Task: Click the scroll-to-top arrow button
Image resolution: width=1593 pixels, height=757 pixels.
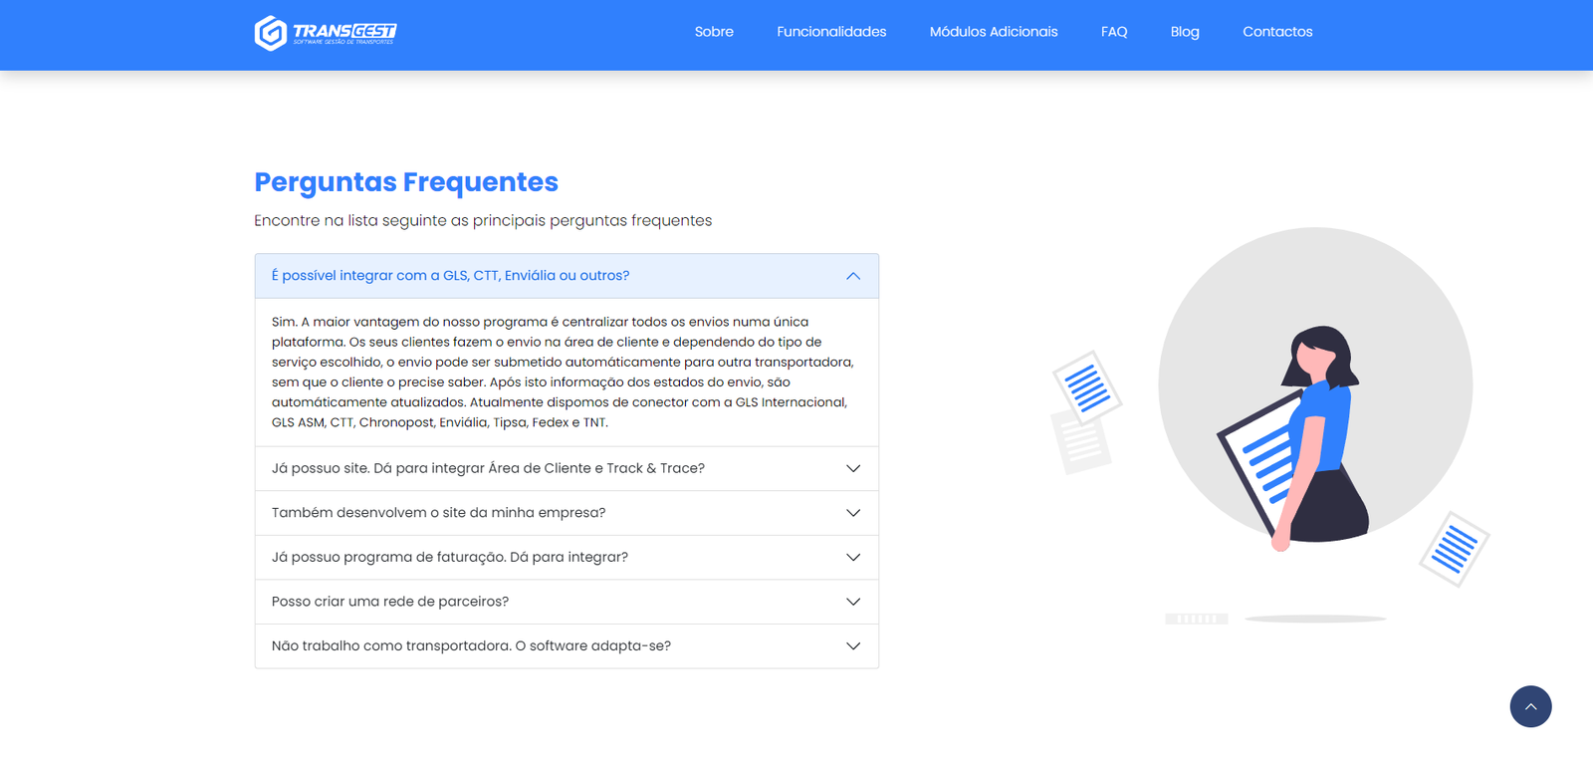Action: (x=1530, y=707)
